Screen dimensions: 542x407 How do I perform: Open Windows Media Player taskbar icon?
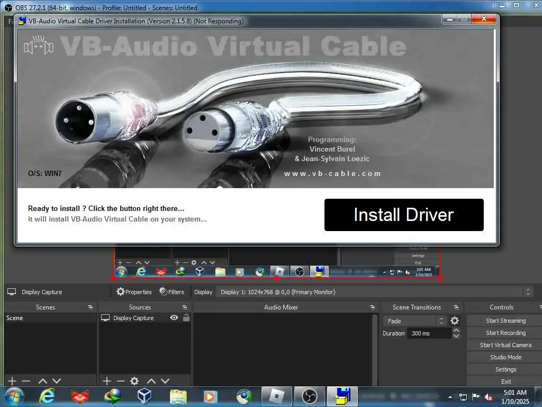tap(210, 396)
